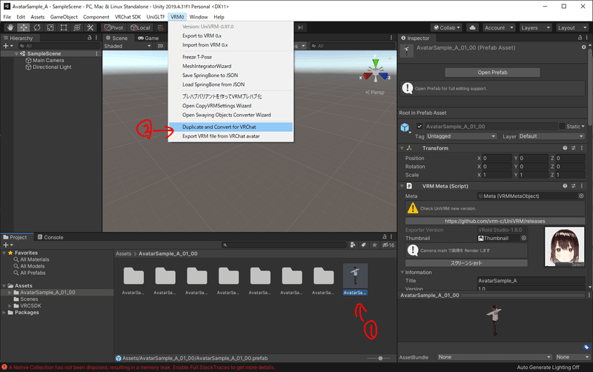Lock the Inspector panel
The width and height of the screenshot is (593, 372).
pyautogui.click(x=580, y=38)
